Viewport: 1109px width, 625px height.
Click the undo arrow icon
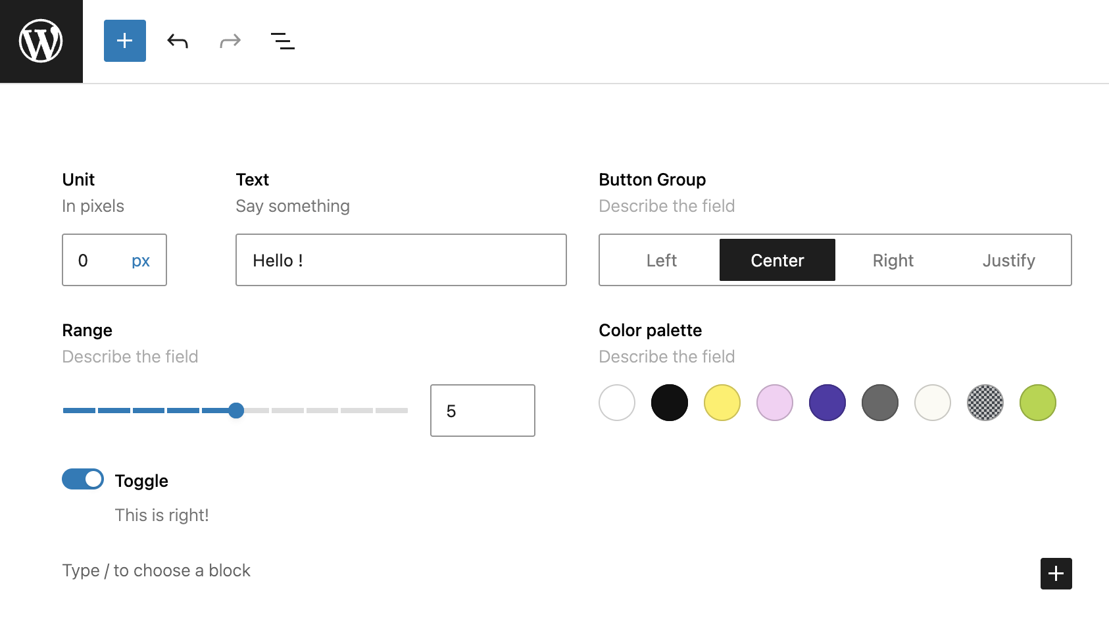[178, 41]
